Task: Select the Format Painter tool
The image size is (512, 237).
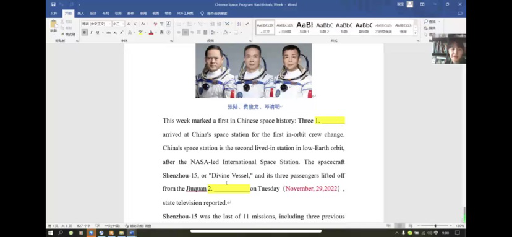Action: (x=68, y=34)
